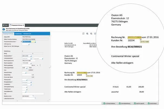Open the first Leistungszeitraum date field
This screenshot has width=164, height=109.
click(x=27, y=58)
